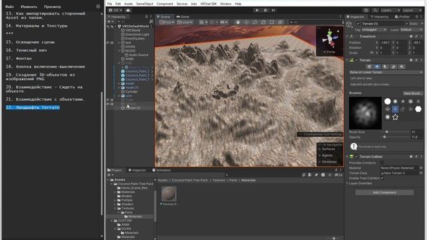Viewport: 427px width, 240px height.
Task: Select the Move tool in Scene toolbar
Action: [x=246, y=22]
